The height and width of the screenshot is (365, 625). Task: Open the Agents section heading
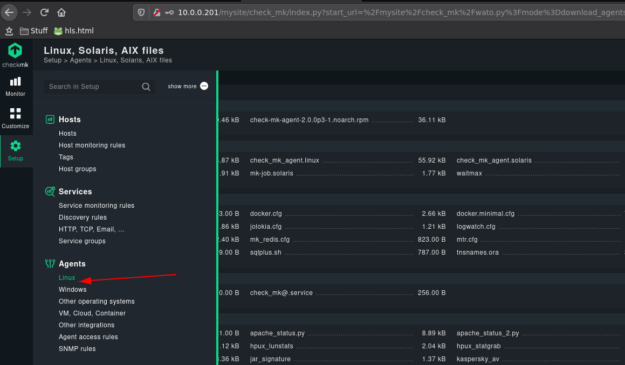(x=72, y=264)
